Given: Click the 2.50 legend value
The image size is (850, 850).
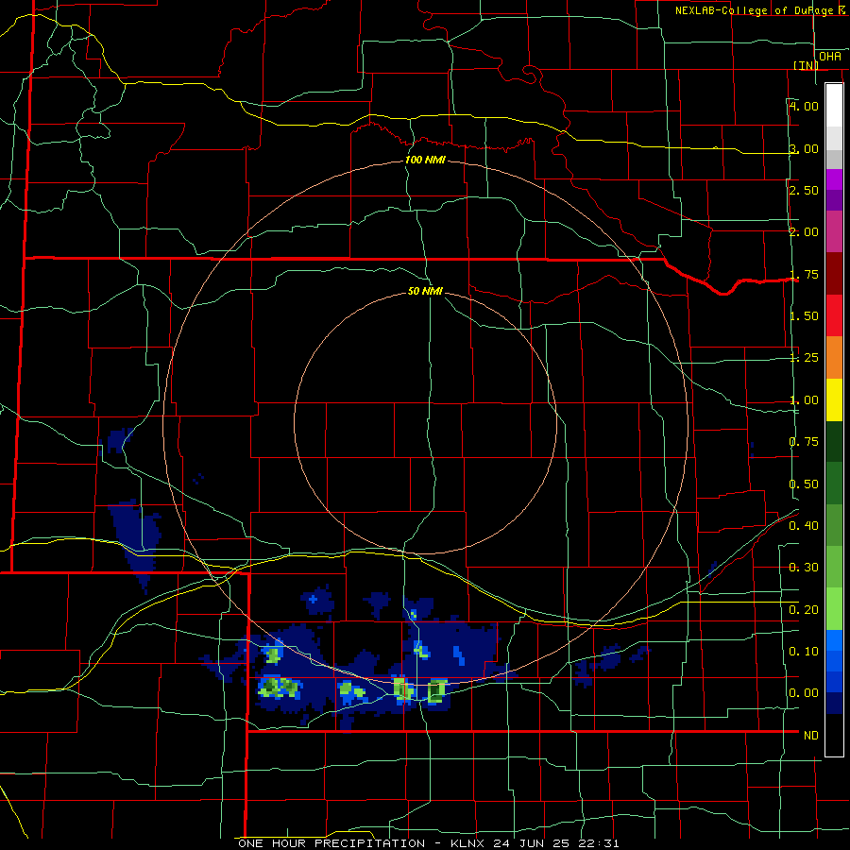Looking at the screenshot, I should [804, 190].
